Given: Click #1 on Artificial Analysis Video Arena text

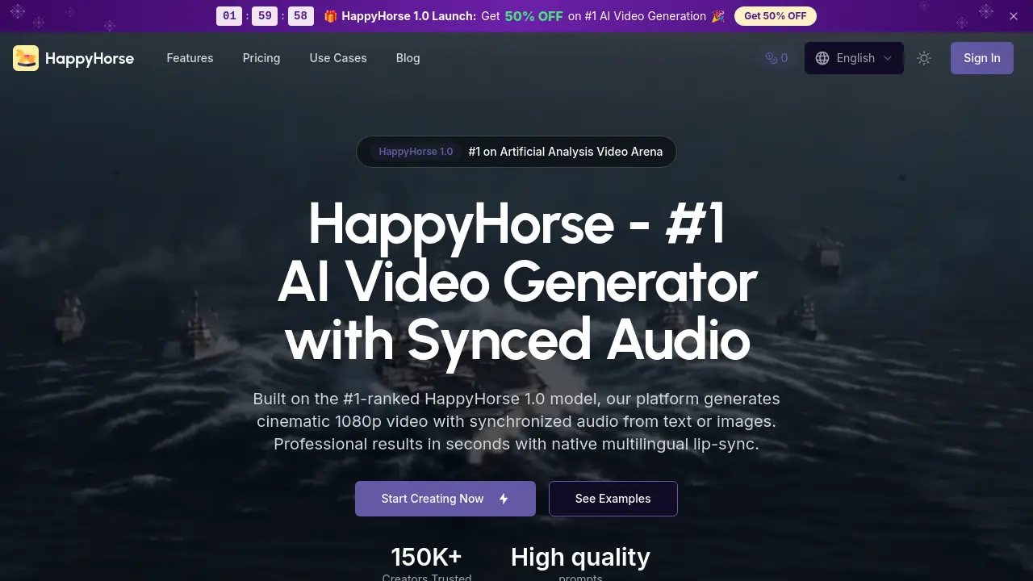Looking at the screenshot, I should click(566, 152).
